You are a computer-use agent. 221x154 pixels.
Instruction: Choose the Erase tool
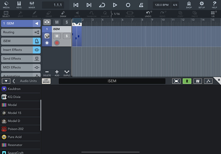[x=49, y=14]
